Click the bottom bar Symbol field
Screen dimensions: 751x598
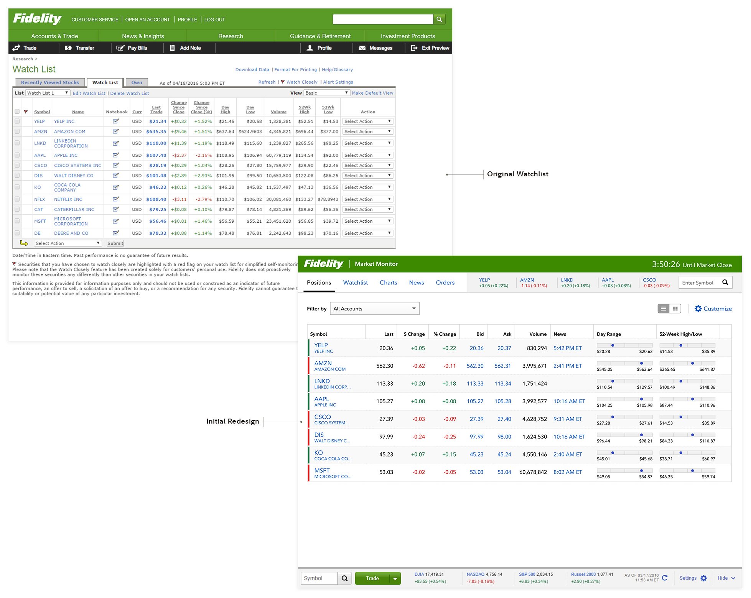point(320,578)
